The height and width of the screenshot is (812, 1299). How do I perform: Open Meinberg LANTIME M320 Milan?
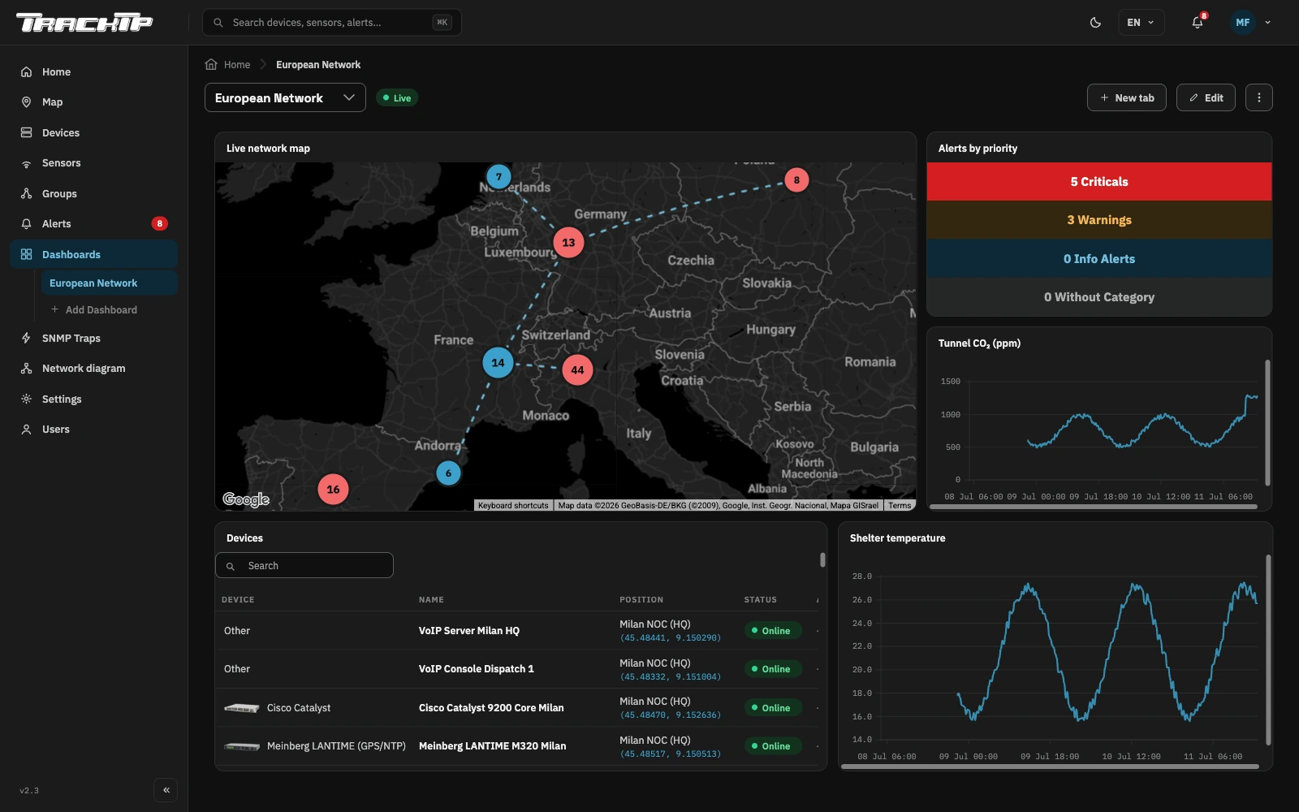[493, 746]
